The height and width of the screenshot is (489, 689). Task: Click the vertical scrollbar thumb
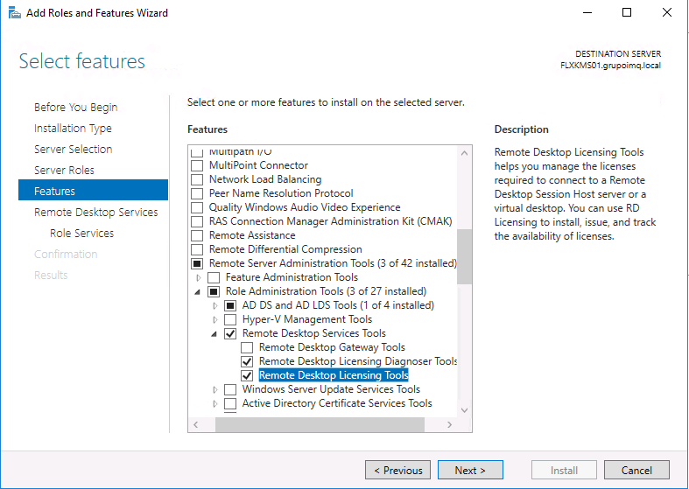point(465,257)
